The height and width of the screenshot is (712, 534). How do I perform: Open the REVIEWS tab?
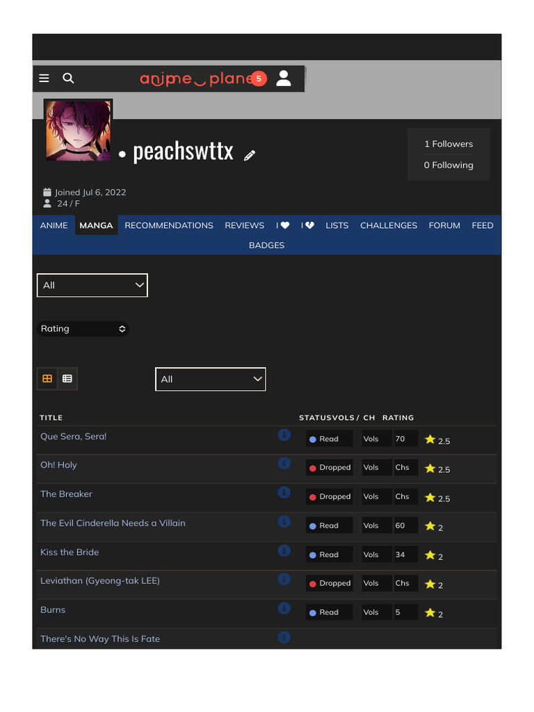pyautogui.click(x=244, y=225)
